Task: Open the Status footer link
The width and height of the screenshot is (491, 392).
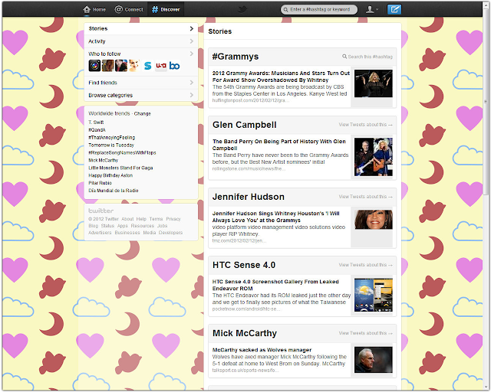Action: tap(107, 226)
